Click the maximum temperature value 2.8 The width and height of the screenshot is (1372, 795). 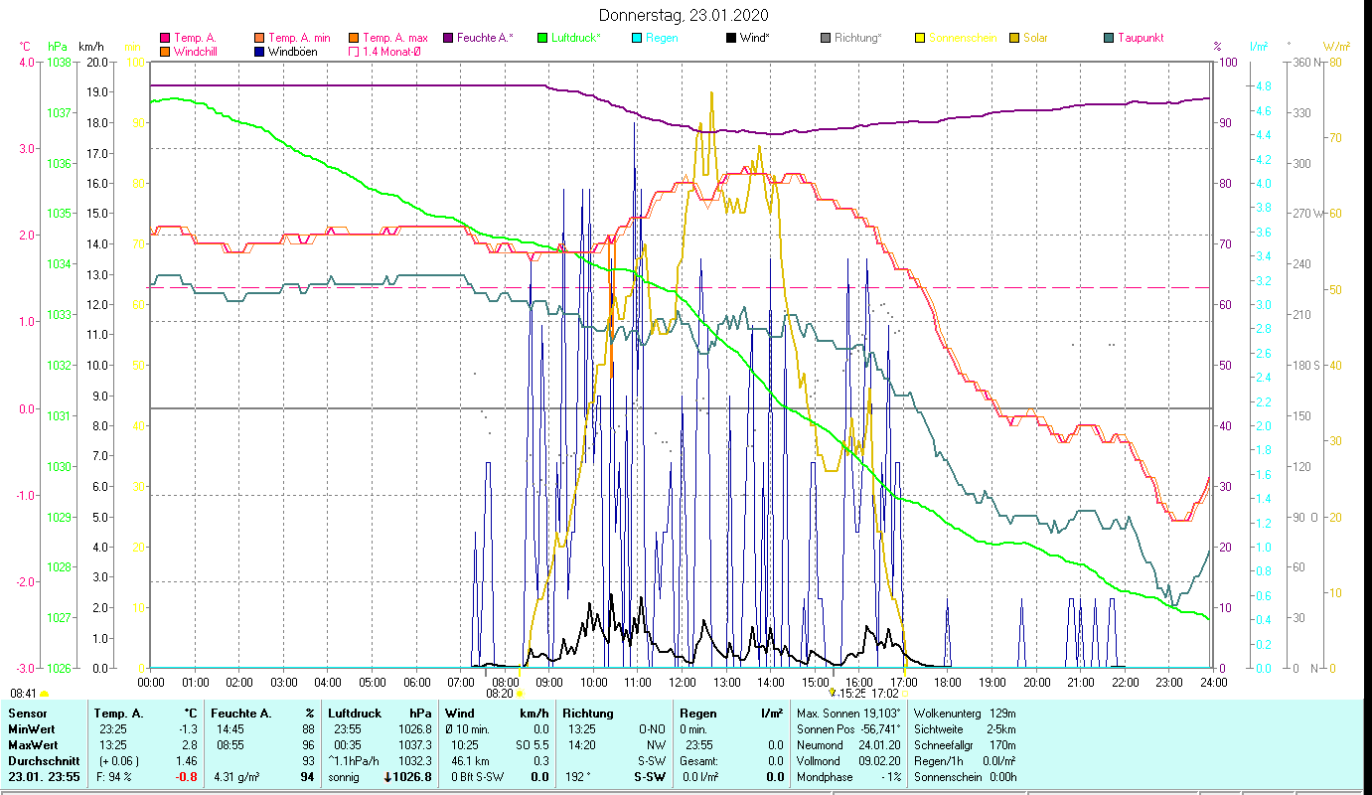(x=190, y=745)
